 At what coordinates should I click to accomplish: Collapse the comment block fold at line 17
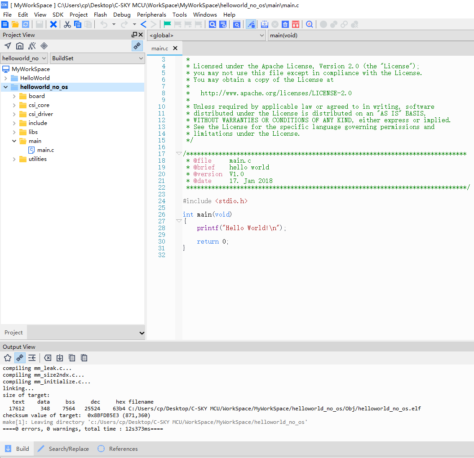coord(179,154)
